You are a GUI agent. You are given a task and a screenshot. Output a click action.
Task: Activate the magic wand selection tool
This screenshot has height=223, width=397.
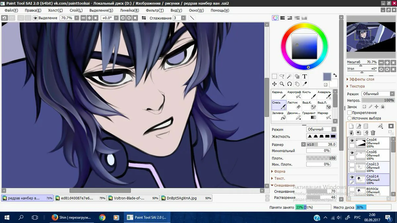(x=289, y=76)
